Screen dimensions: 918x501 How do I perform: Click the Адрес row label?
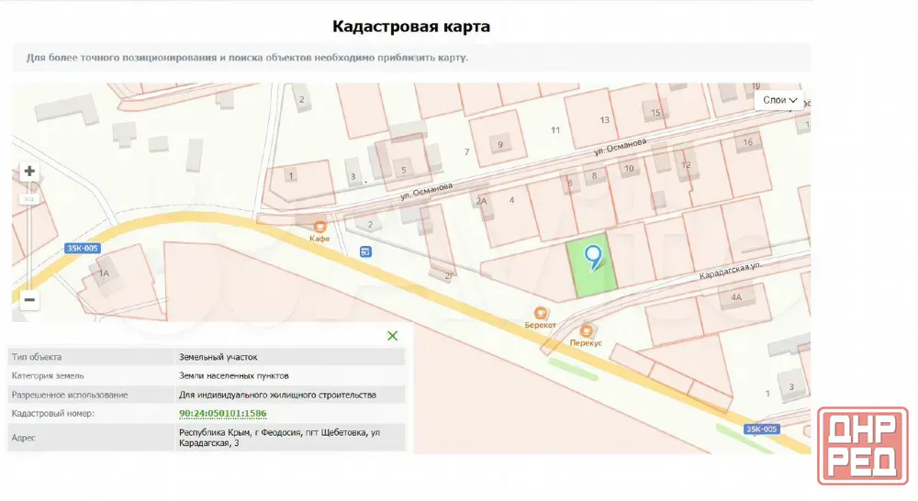pos(24,437)
